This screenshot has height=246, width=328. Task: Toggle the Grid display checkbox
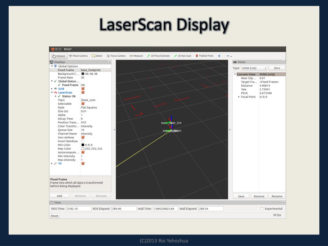tap(83, 89)
